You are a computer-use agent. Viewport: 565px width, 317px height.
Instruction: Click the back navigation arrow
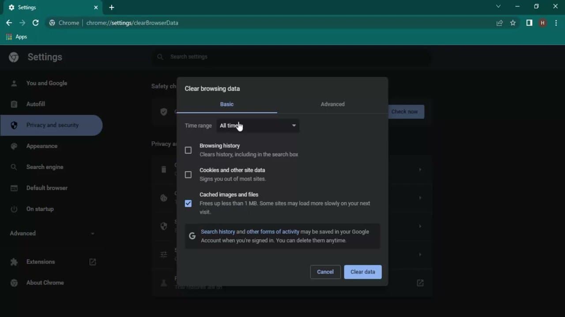tap(9, 23)
